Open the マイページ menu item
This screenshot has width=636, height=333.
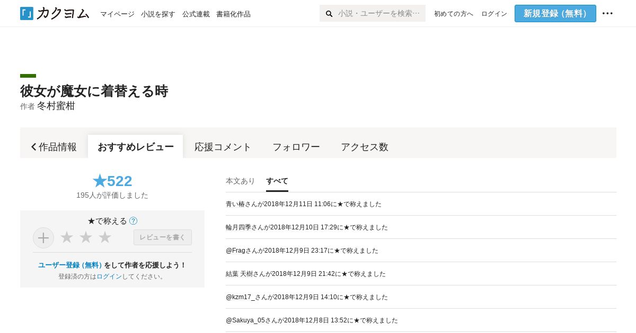(x=117, y=14)
